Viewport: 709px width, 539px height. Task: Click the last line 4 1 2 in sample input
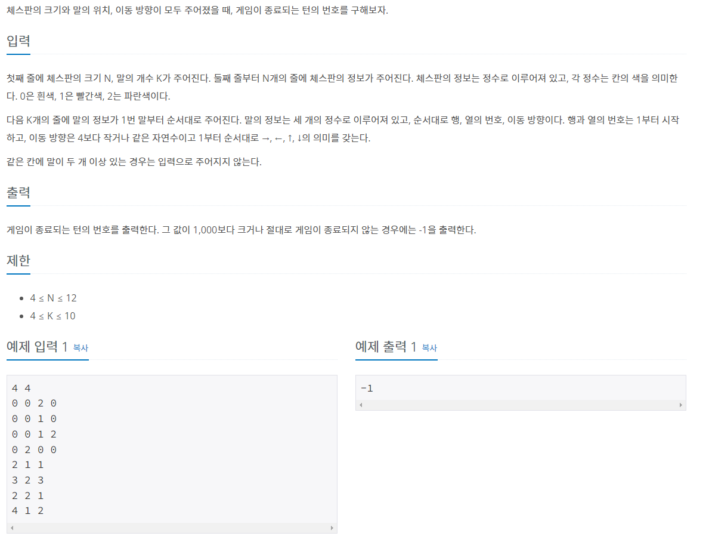click(x=27, y=510)
